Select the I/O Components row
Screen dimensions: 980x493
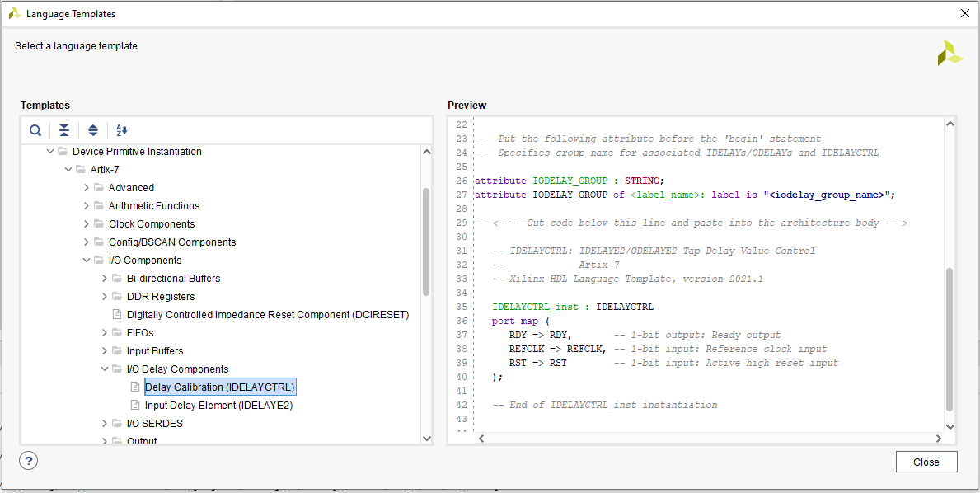coord(145,260)
